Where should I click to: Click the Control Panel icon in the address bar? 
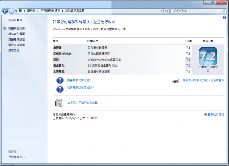[20, 10]
